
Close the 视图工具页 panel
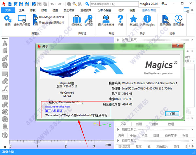[192, 40]
